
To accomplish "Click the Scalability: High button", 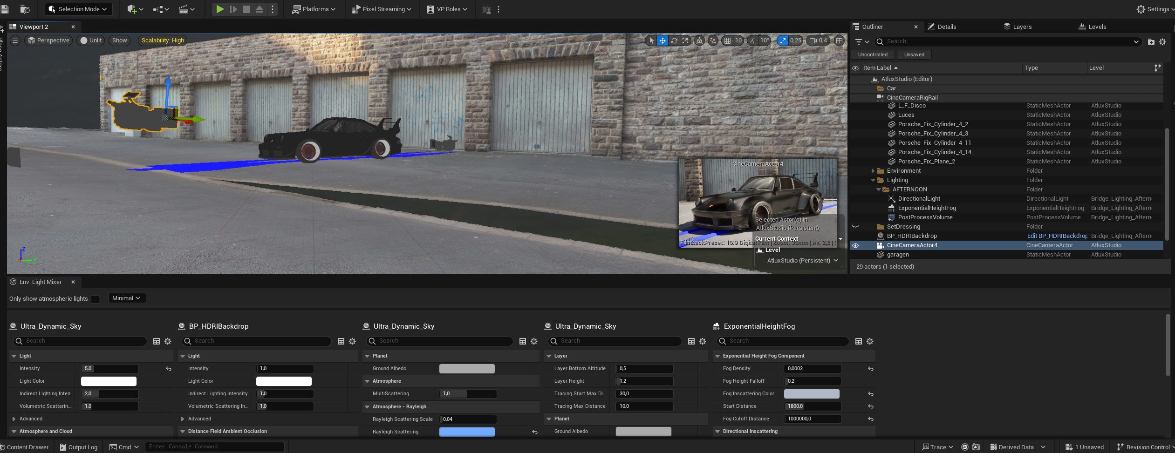I will 163,41.
